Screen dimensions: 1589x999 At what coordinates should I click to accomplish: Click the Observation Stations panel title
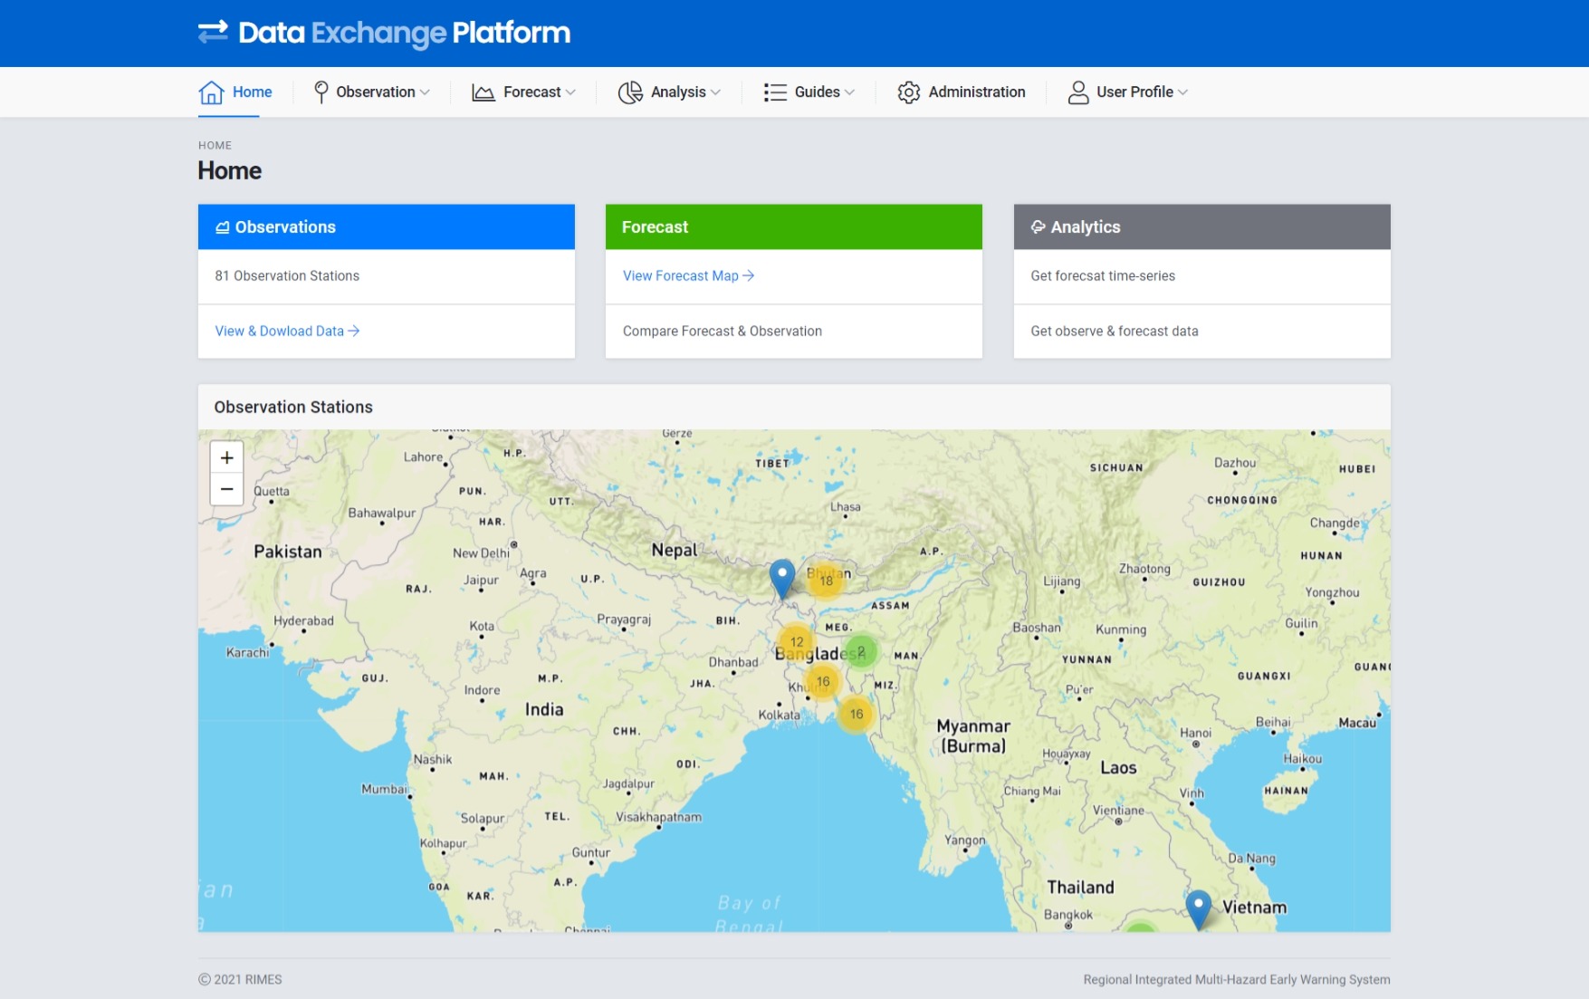(x=293, y=408)
